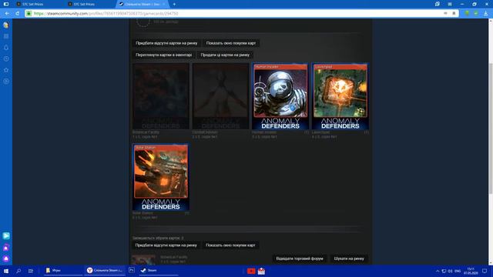Reload the page with the refresh icon
The image size is (493, 277).
click(x=17, y=14)
